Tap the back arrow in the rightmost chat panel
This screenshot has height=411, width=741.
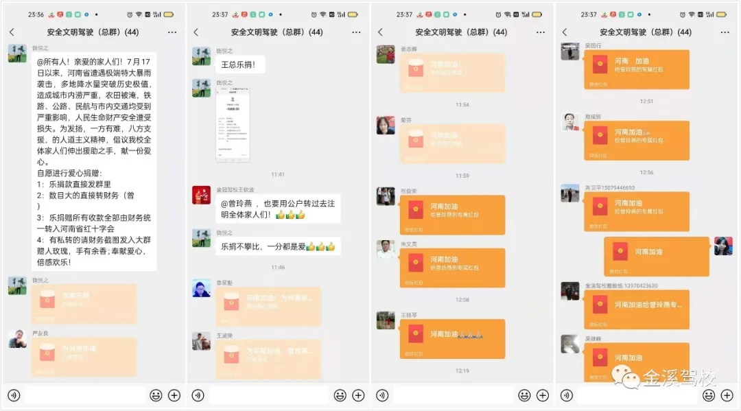click(565, 32)
